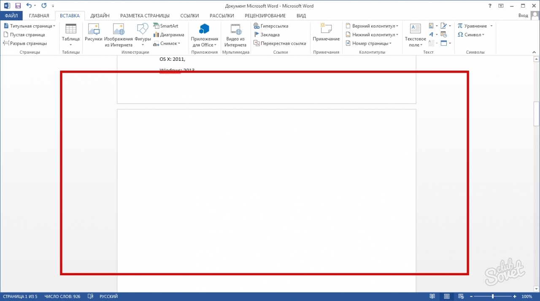Switch to the ГЛАВНАЯ tab
Viewport: 540px width, 301px height.
point(39,16)
